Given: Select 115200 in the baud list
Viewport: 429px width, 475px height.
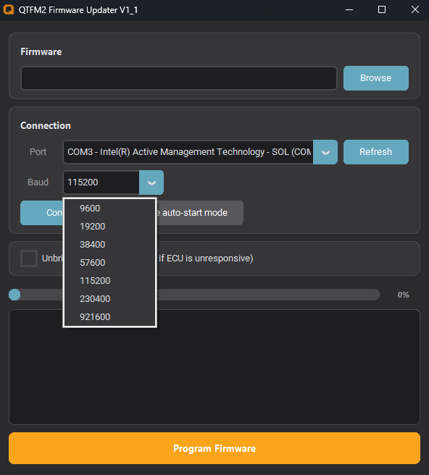Looking at the screenshot, I should (109, 281).
